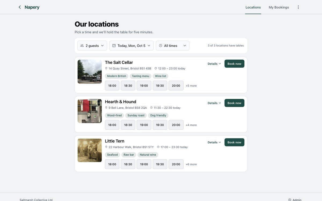Pick the 19:00 time at Hearth & Hound
Screen dimensions: 322x201
pyautogui.click(x=144, y=125)
